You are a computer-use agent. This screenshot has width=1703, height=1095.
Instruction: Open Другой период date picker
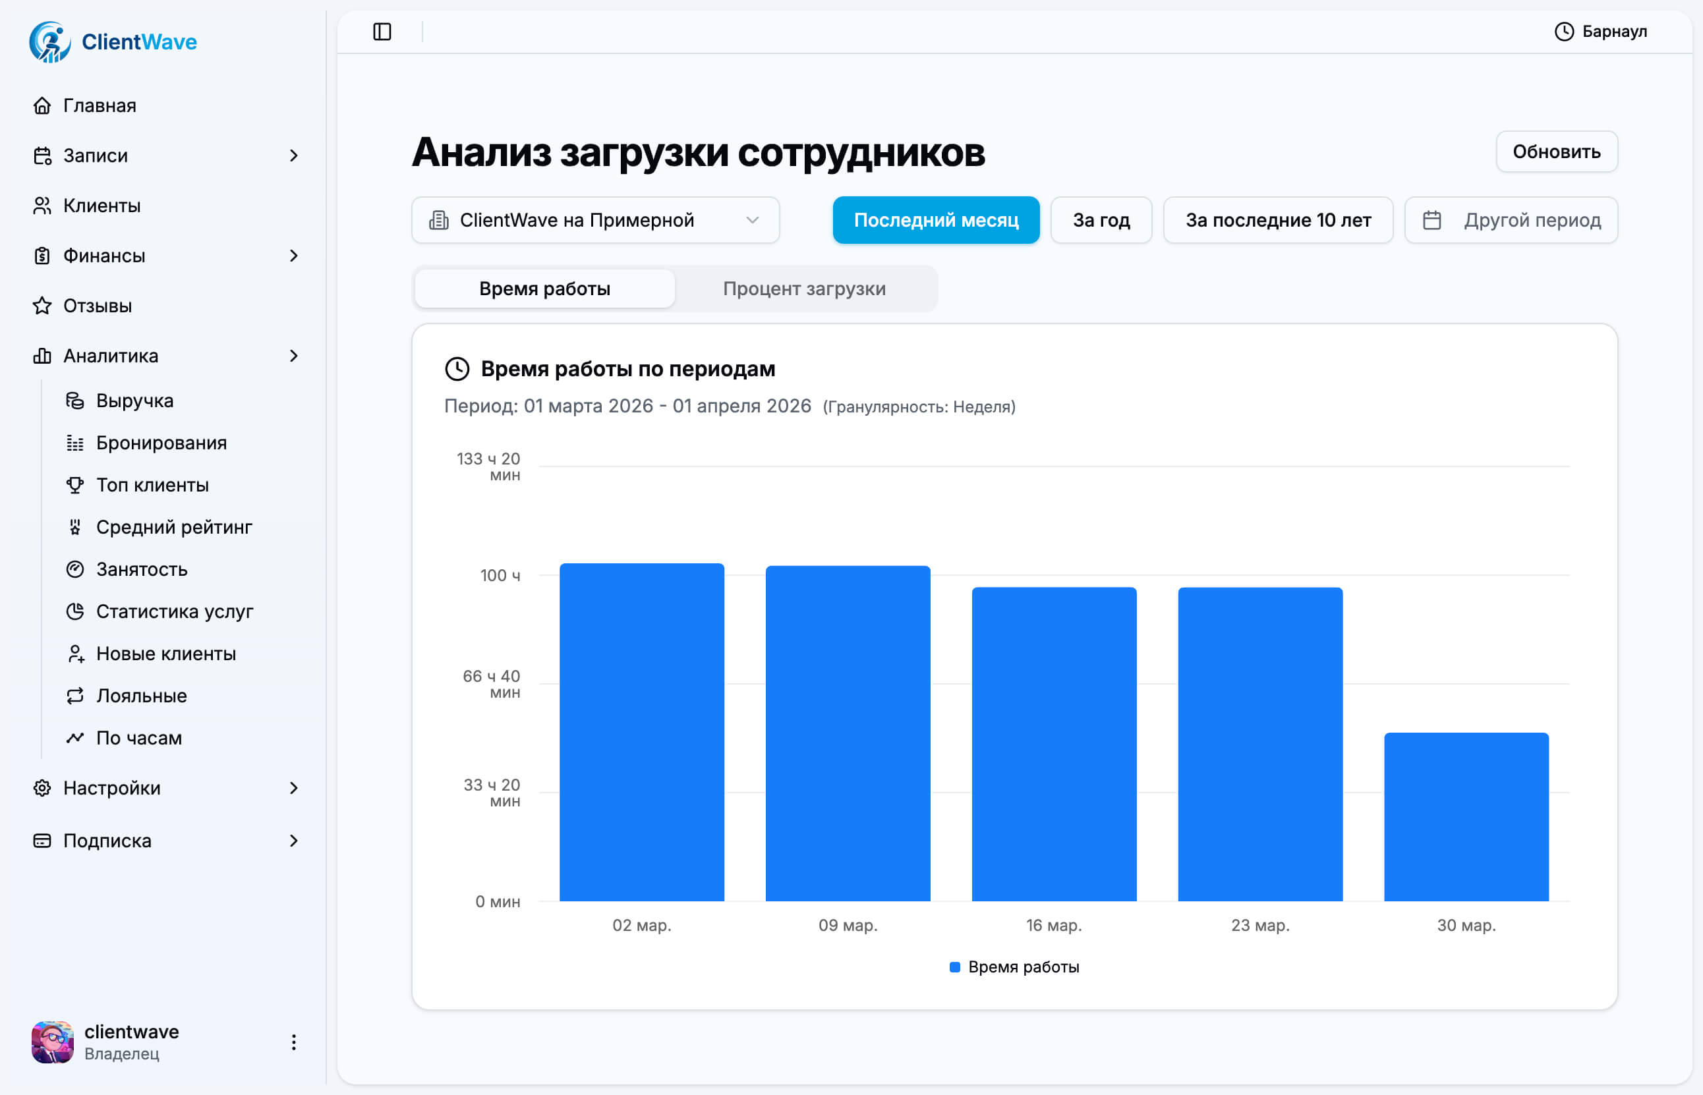click(1511, 219)
